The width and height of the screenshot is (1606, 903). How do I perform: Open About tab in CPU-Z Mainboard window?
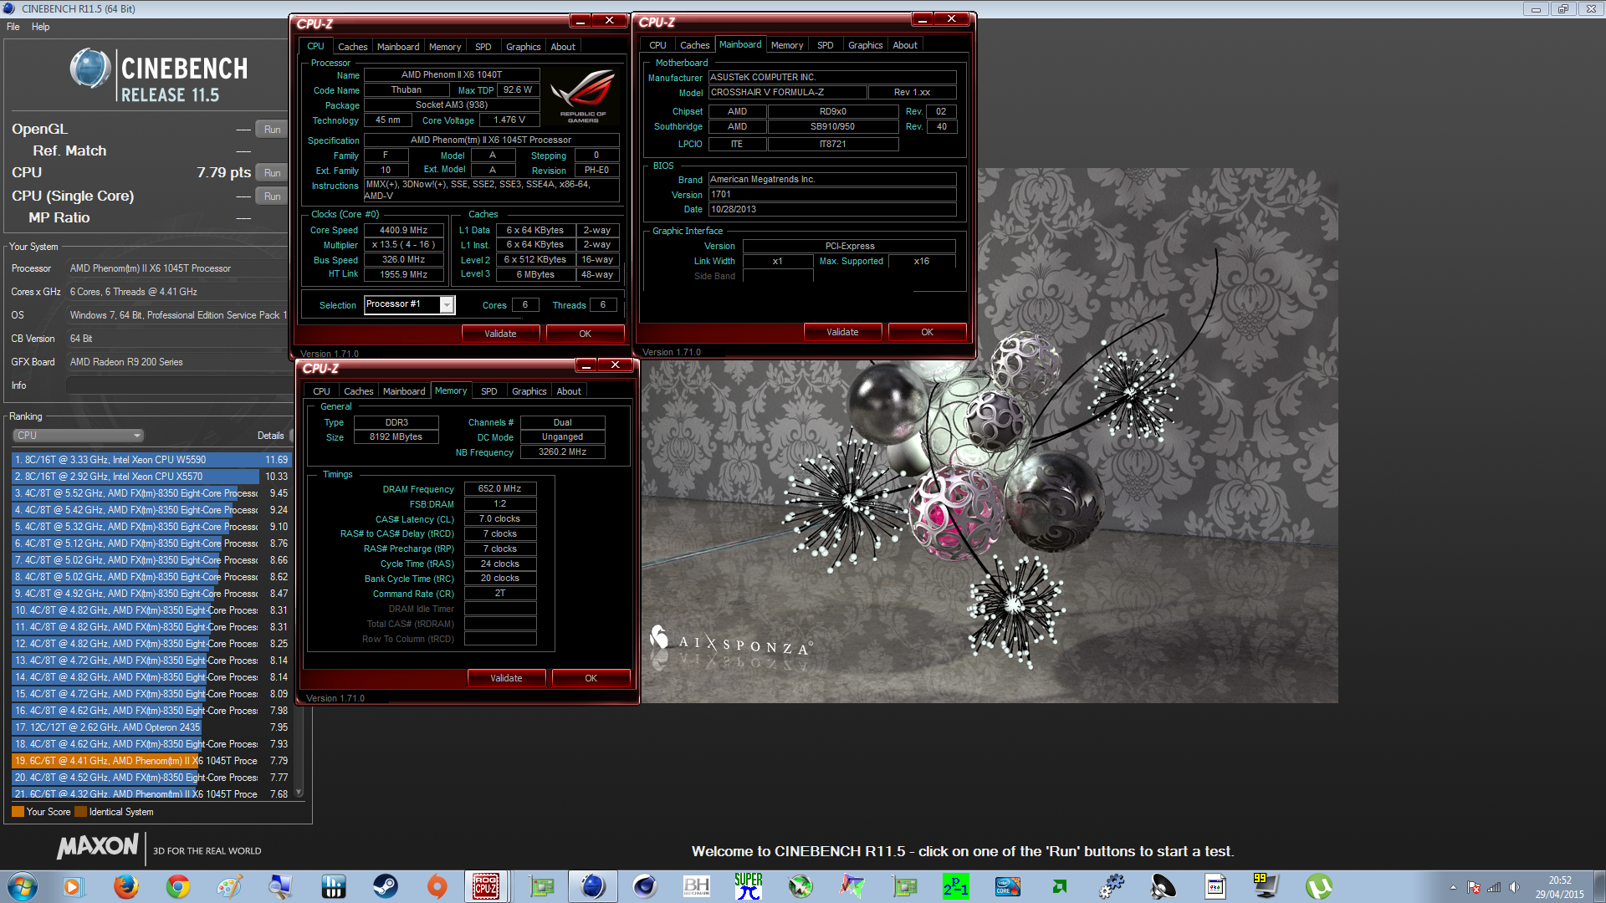[904, 45]
